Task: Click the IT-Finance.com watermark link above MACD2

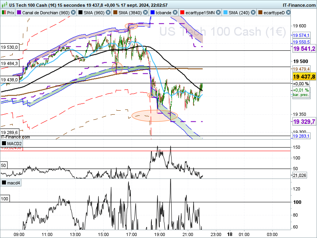Action: (x=15, y=137)
